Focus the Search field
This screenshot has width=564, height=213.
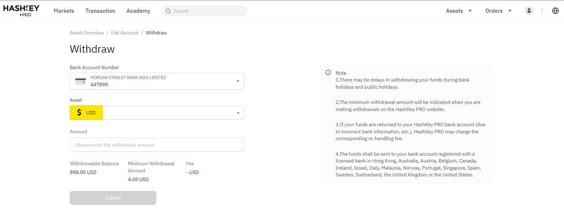(x=205, y=11)
